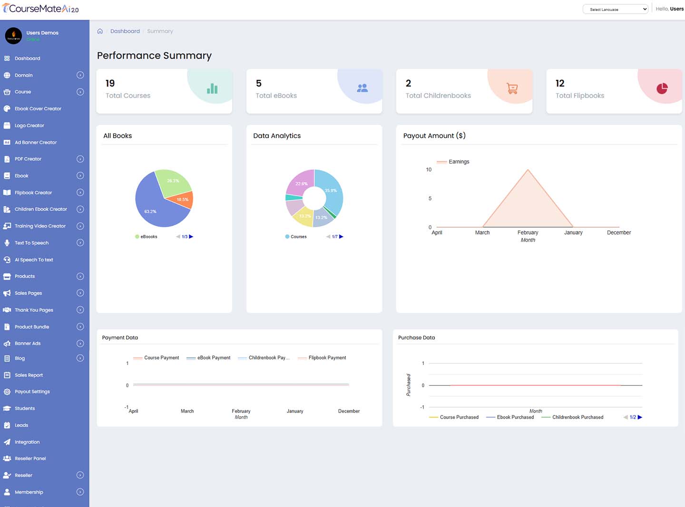Go to next legend page in Data Analytics
The width and height of the screenshot is (685, 507).
[x=341, y=237]
